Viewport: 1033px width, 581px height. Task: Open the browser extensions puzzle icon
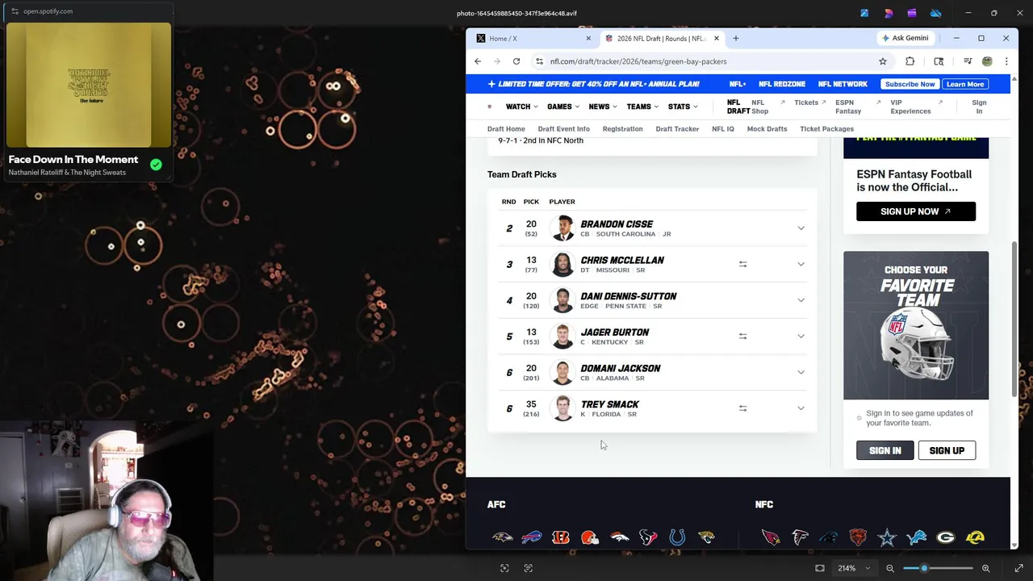pos(910,61)
